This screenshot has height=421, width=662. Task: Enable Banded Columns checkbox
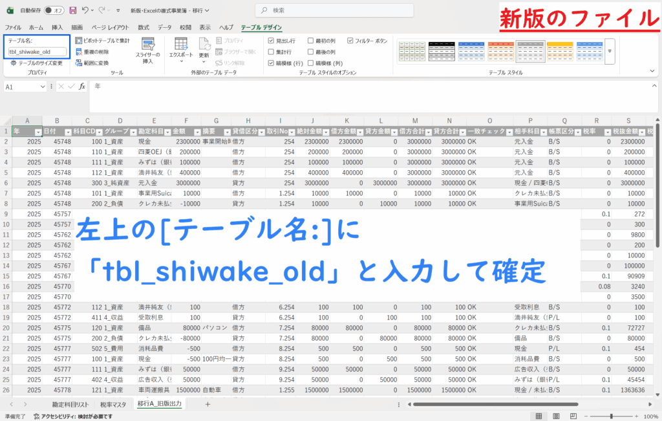click(x=311, y=63)
